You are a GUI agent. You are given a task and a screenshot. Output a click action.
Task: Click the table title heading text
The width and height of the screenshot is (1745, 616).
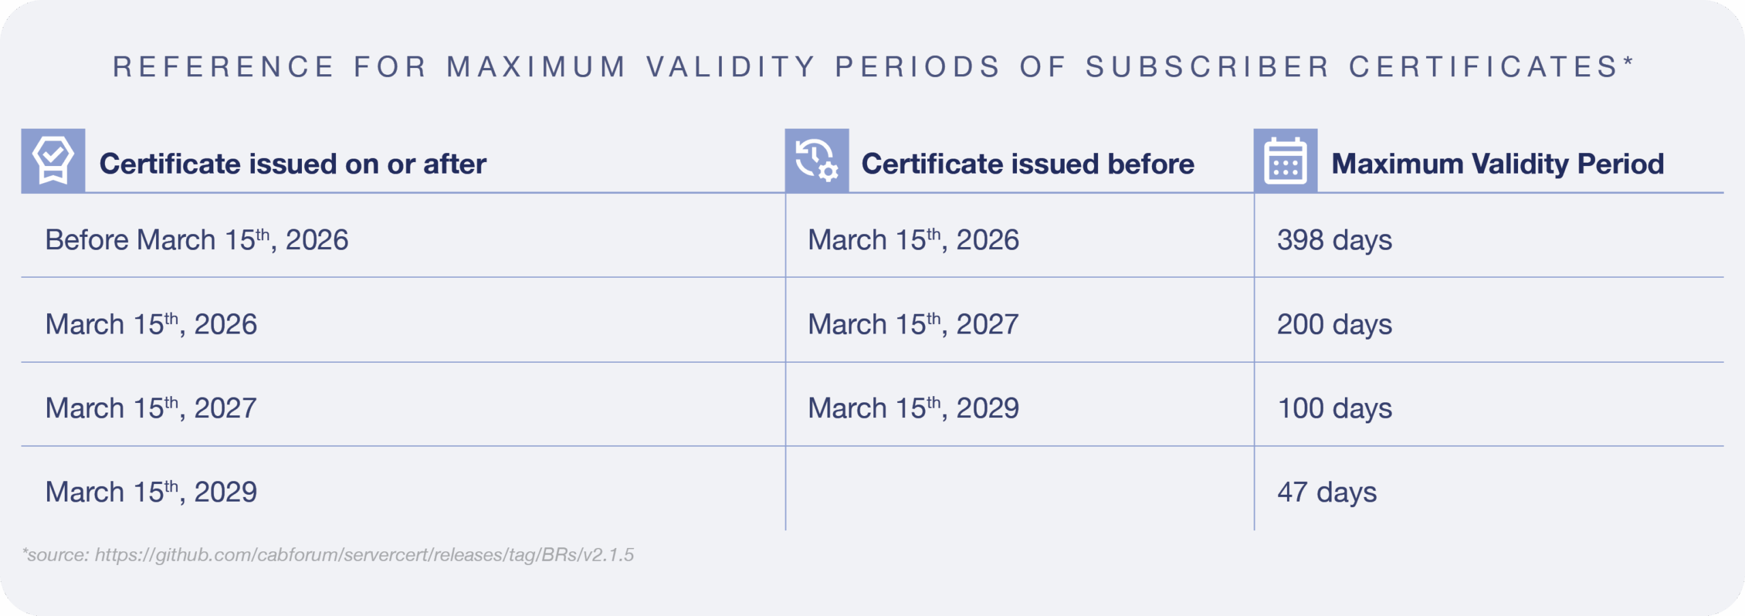click(873, 67)
